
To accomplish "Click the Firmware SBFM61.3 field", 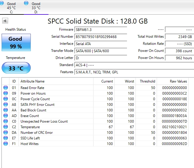I will pyautogui.click(x=101, y=30).
